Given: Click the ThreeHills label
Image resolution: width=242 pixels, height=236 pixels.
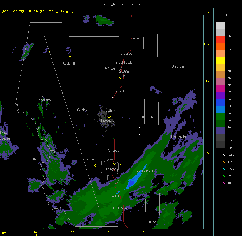Looking at the screenshot, I should 150,117.
